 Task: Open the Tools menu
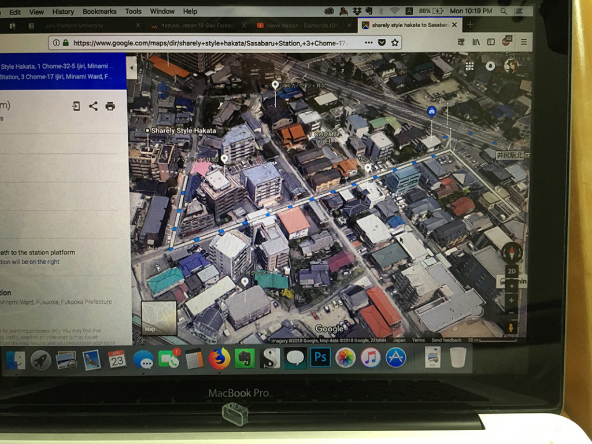(x=134, y=12)
